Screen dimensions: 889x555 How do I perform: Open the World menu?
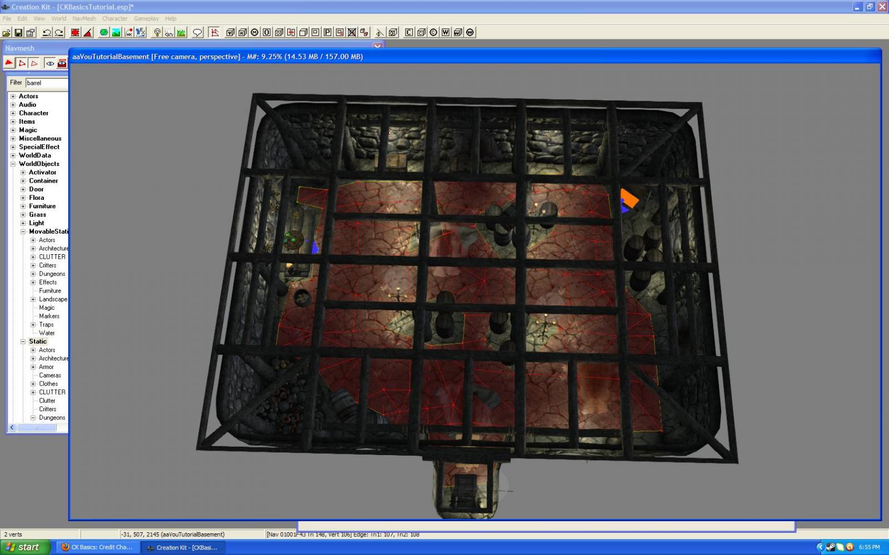click(59, 18)
